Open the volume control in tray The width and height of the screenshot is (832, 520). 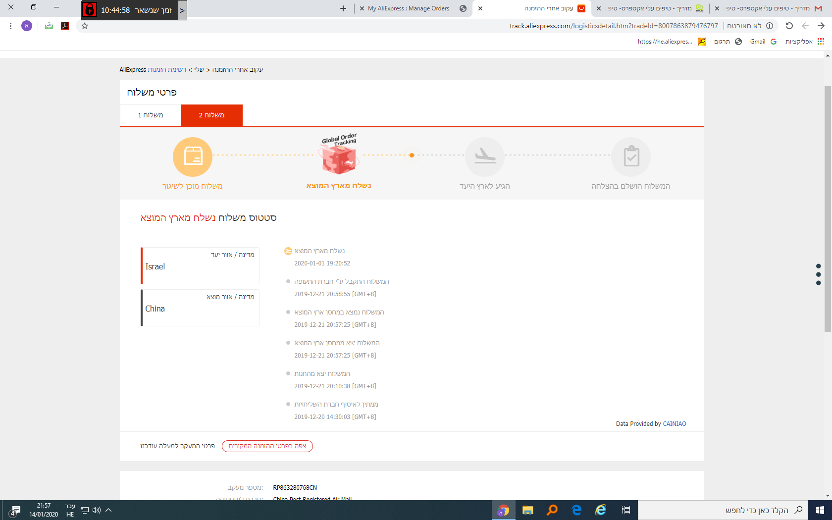coord(97,510)
